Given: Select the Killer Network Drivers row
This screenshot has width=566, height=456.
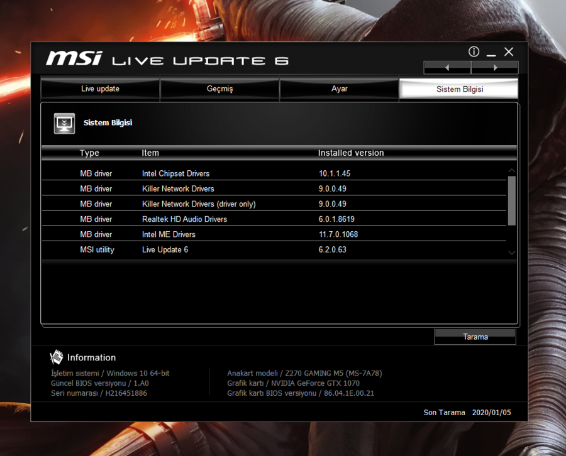Looking at the screenshot, I should (x=274, y=188).
